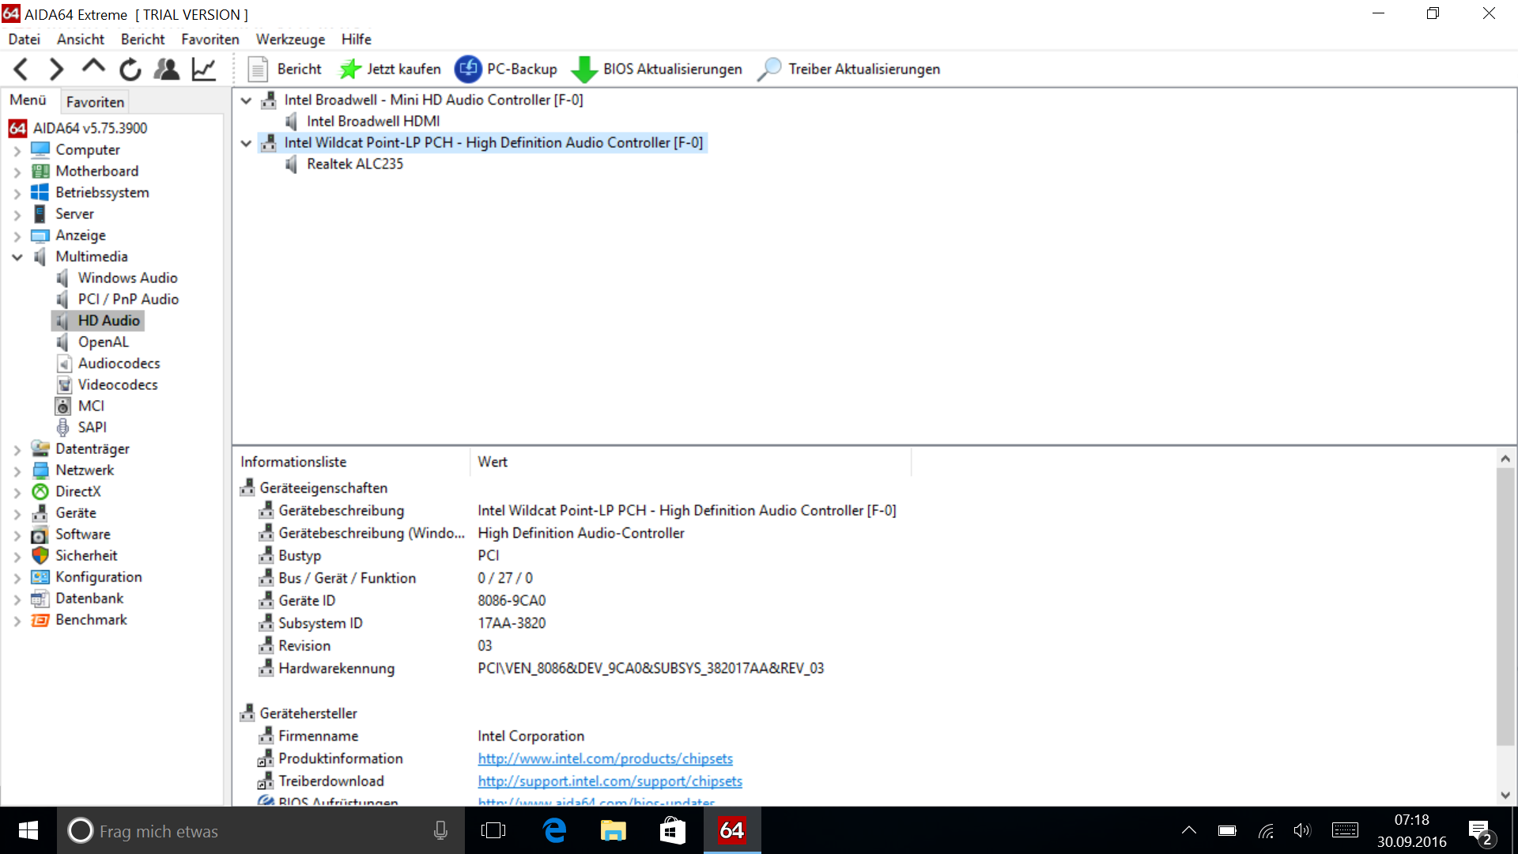Collapse the Multimedia tree node

[17, 257]
